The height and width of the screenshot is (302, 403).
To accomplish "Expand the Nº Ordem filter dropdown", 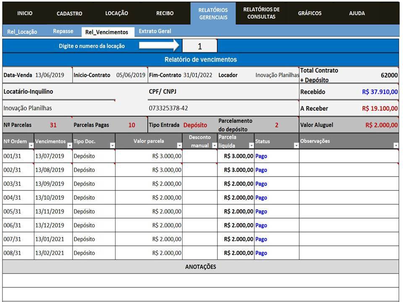I will coord(31,145).
